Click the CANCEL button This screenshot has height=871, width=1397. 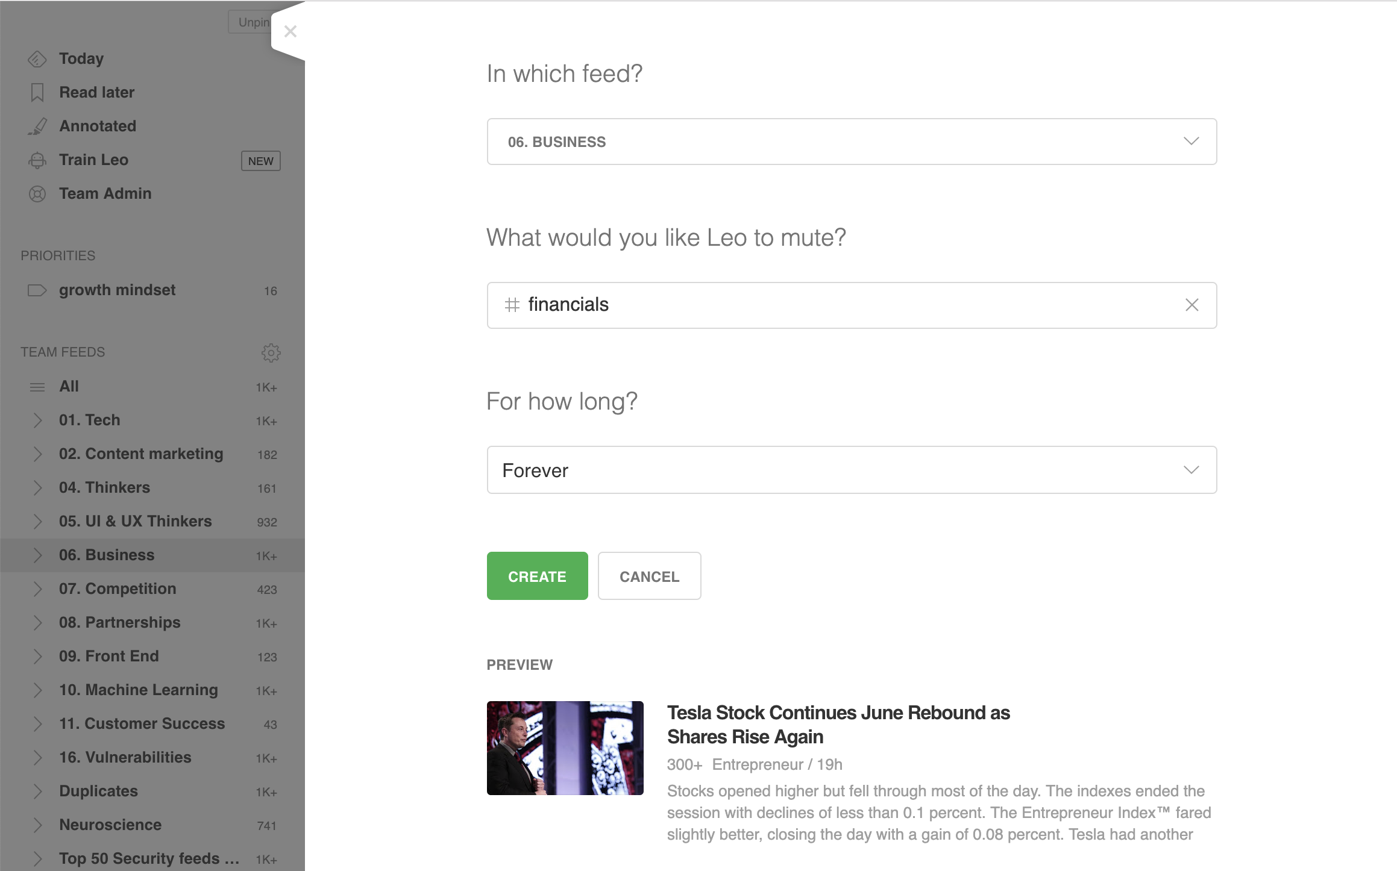pos(649,576)
